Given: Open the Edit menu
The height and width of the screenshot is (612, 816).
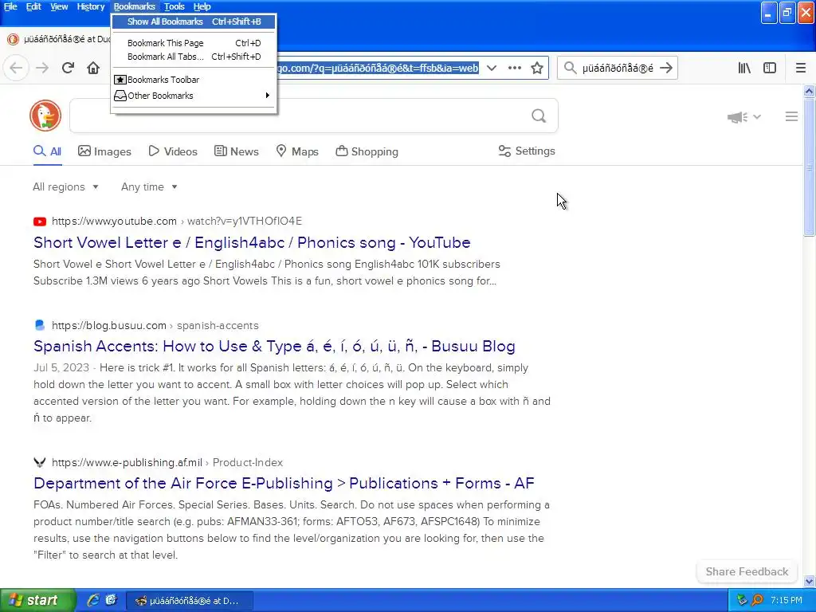Looking at the screenshot, I should tap(33, 6).
